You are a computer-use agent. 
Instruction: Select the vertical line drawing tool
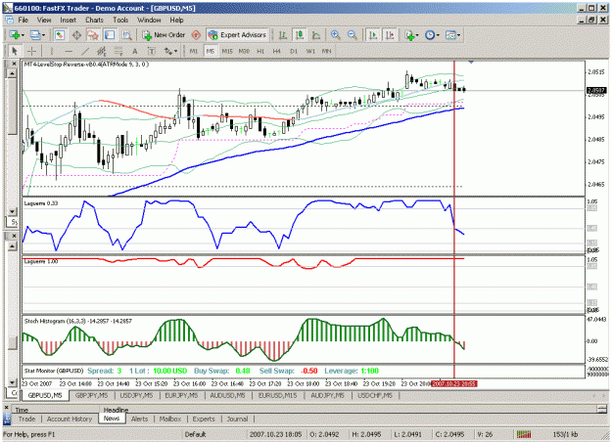(52, 51)
